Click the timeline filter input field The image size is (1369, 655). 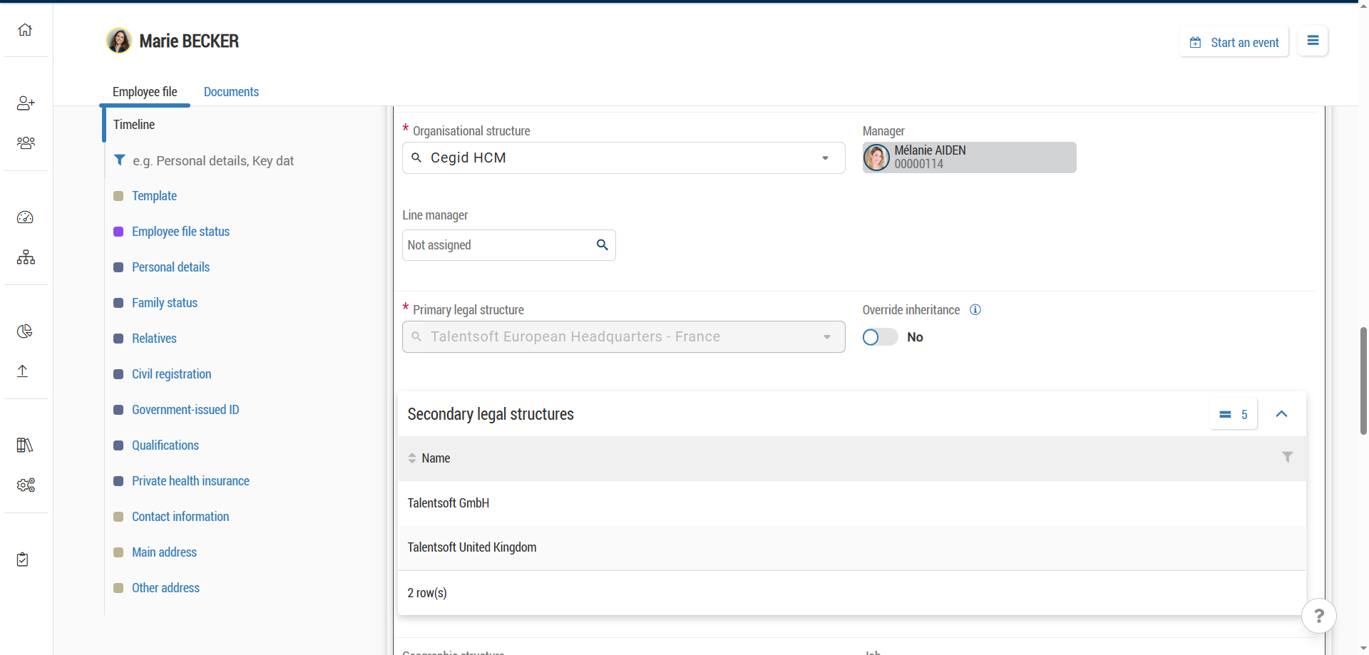tap(214, 161)
